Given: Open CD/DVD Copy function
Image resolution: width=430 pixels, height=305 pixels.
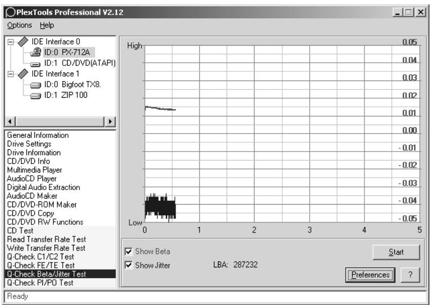Looking at the screenshot, I should pyautogui.click(x=31, y=213).
